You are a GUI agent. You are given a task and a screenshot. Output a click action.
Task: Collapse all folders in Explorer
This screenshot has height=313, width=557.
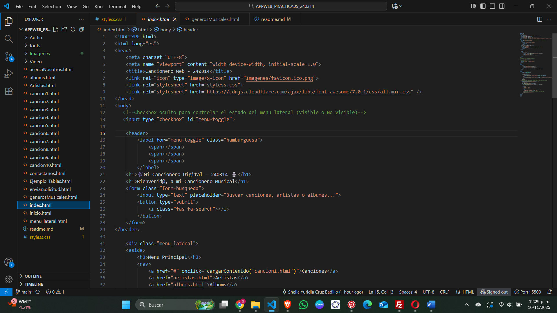(x=82, y=29)
